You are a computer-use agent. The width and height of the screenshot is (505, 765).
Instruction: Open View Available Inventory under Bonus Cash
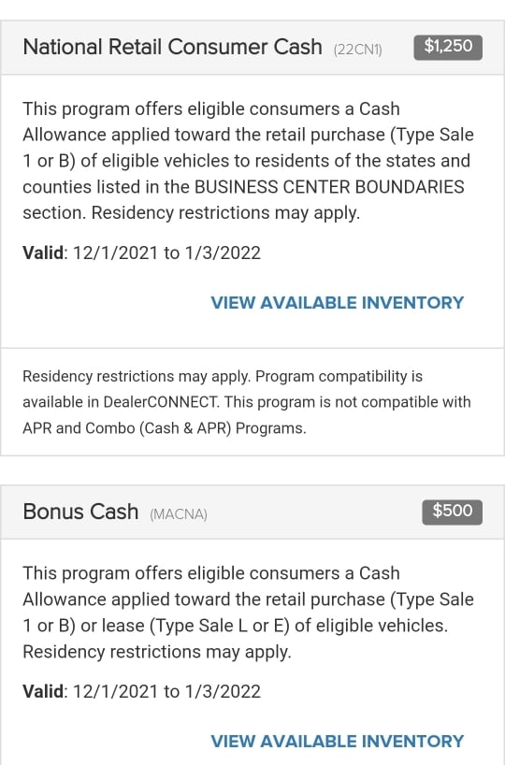pos(338,741)
